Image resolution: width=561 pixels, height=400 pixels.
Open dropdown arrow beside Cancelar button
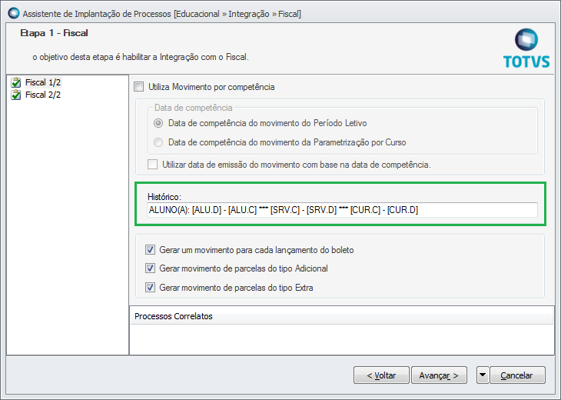click(x=483, y=375)
